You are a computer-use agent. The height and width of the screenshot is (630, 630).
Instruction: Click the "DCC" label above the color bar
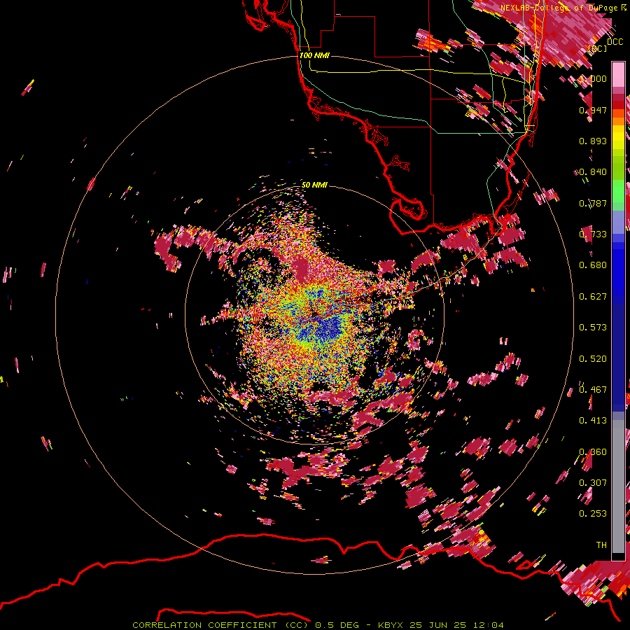coord(615,42)
